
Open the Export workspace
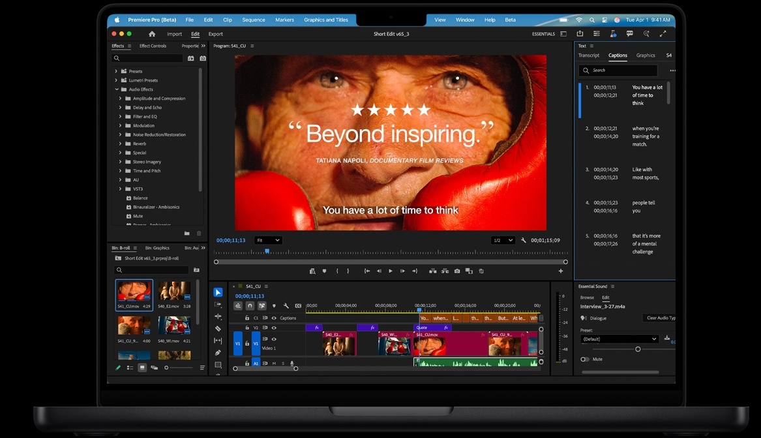(x=215, y=34)
